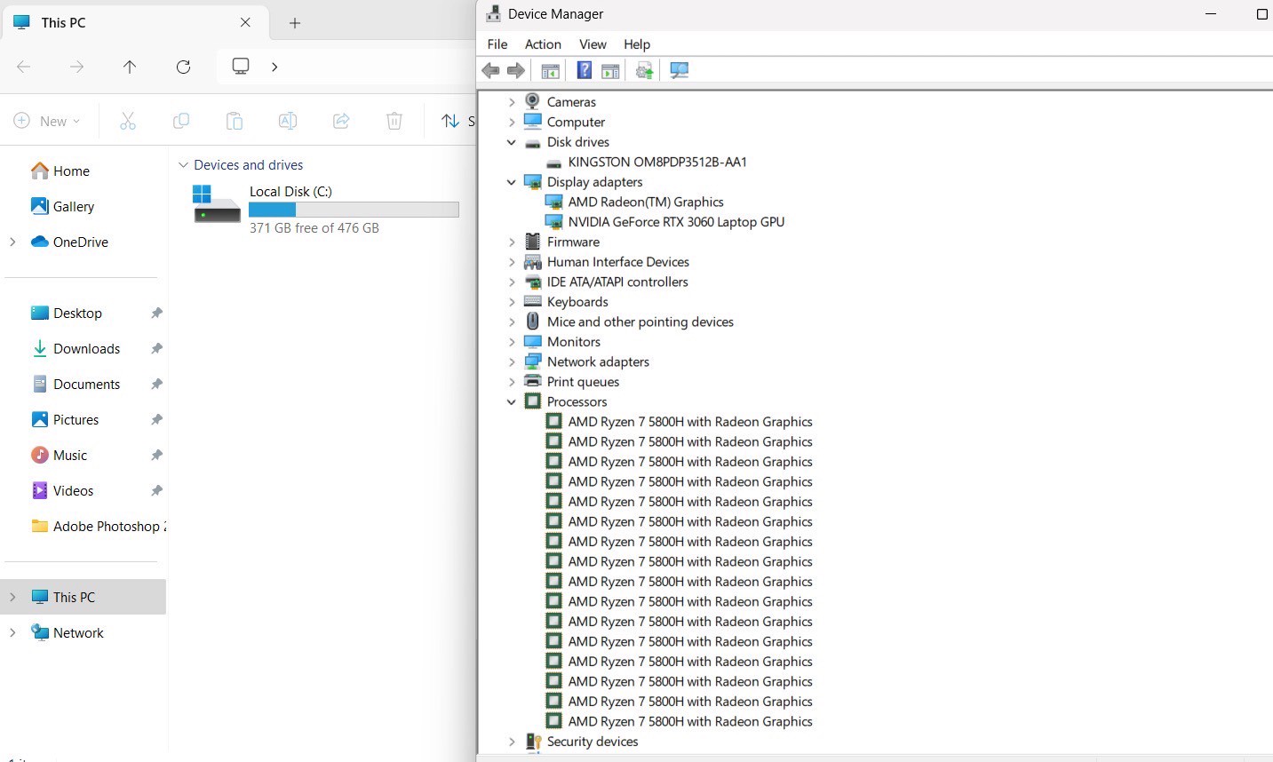Select NVIDIA GeForce RTX 3060 Laptop GPU

(x=675, y=222)
